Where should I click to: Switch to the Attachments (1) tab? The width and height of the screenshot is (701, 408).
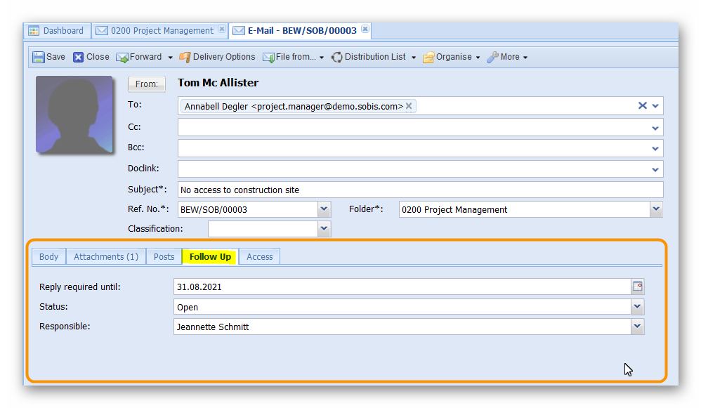coord(106,256)
